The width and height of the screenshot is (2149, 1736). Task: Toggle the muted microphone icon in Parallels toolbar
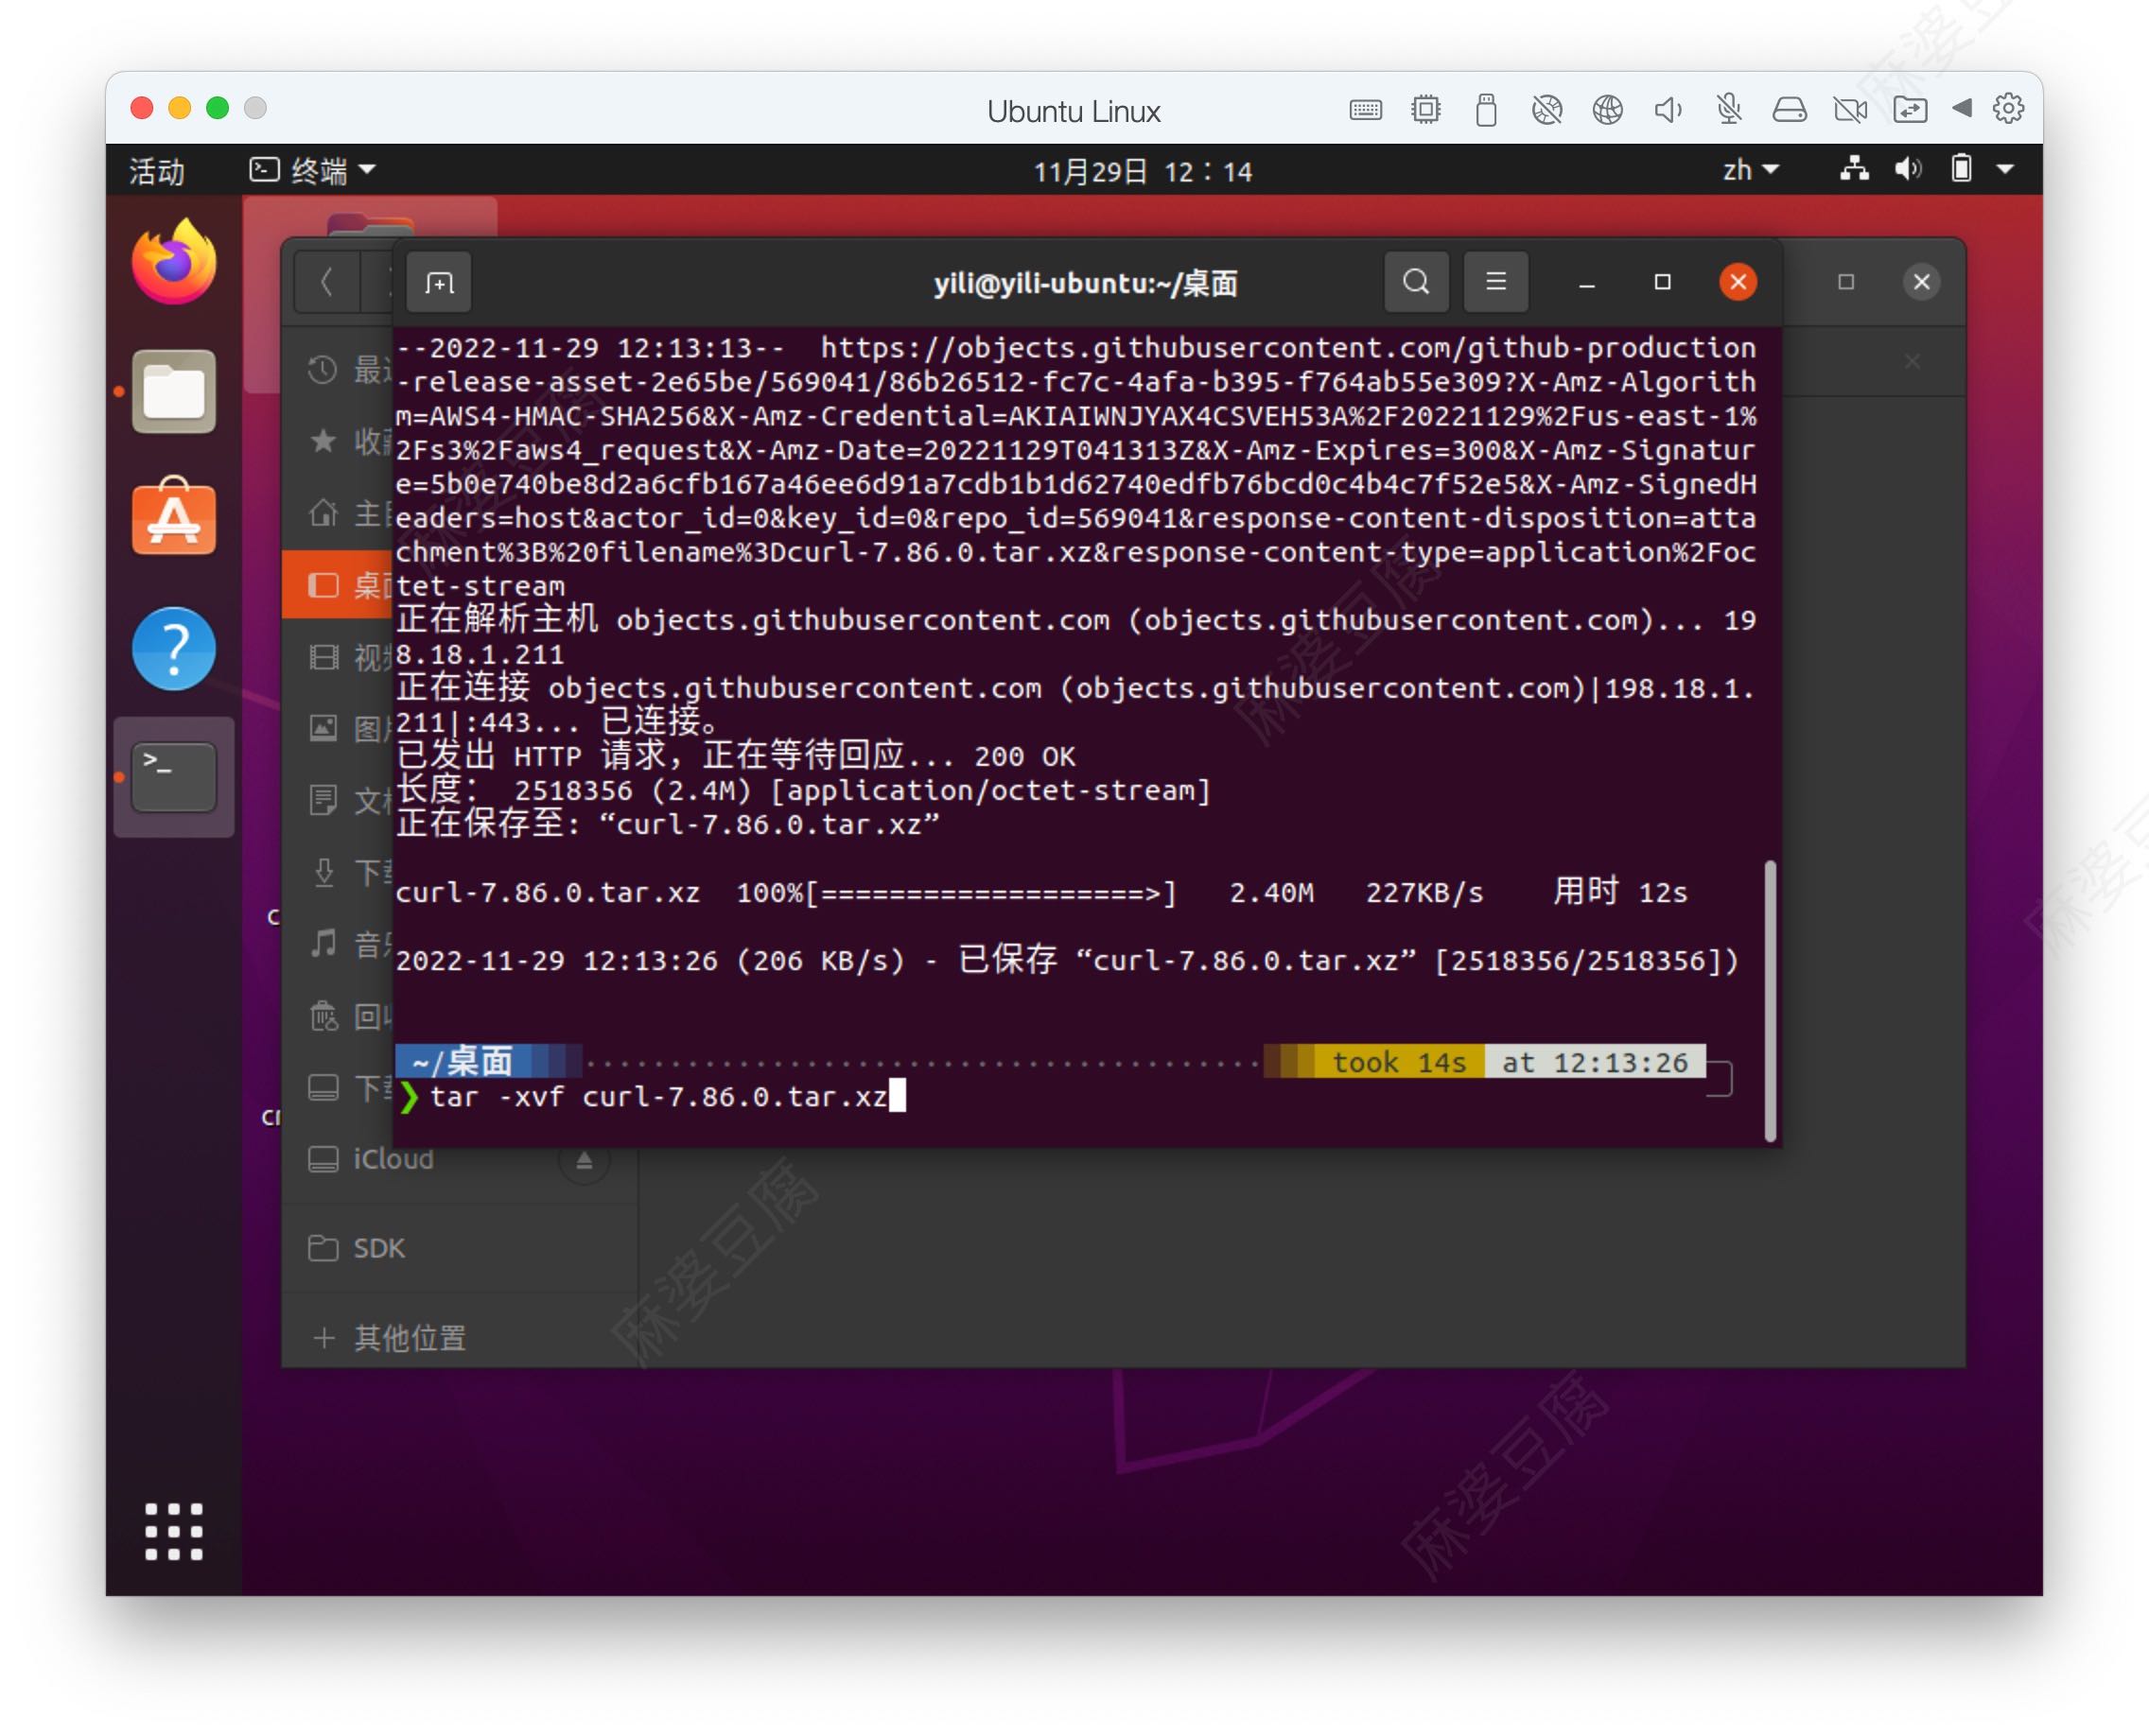click(x=1729, y=109)
